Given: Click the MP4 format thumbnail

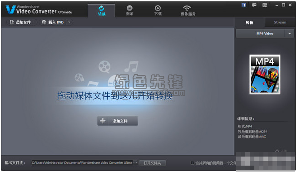Looking at the screenshot, I should click(265, 74).
